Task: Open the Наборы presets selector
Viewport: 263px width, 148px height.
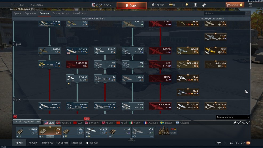Action: [91, 143]
